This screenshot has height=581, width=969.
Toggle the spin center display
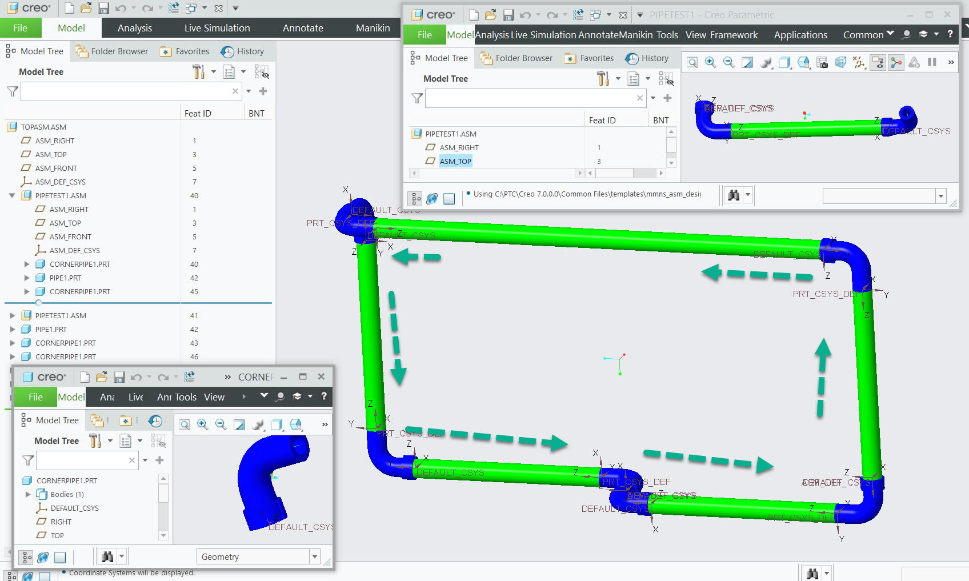click(896, 62)
